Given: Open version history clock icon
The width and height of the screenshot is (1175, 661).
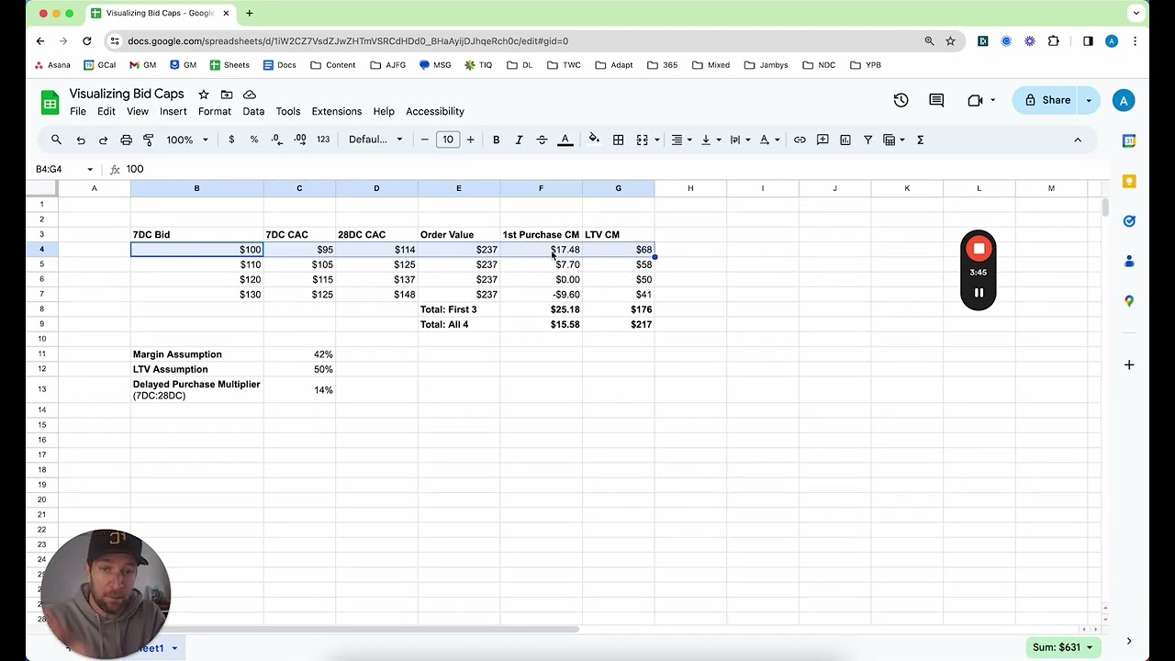Looking at the screenshot, I should click(x=901, y=100).
